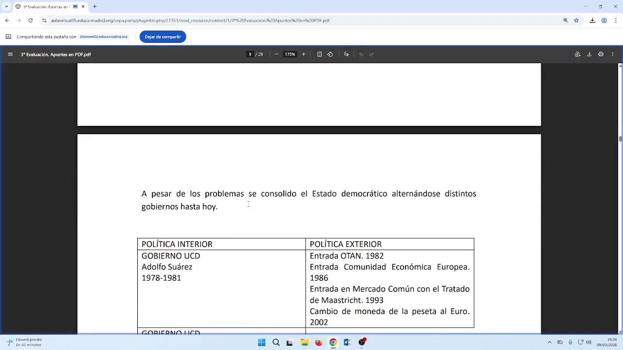Click the PDF title 3ª Evaluación. Apuntes en PDF.pdf
This screenshot has width=623, height=350.
pos(56,54)
